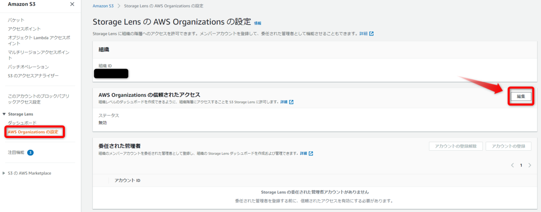The width and height of the screenshot is (541, 212).
Task: Open 詳細 link under 信頼されたアクセス
Action: pos(284,102)
